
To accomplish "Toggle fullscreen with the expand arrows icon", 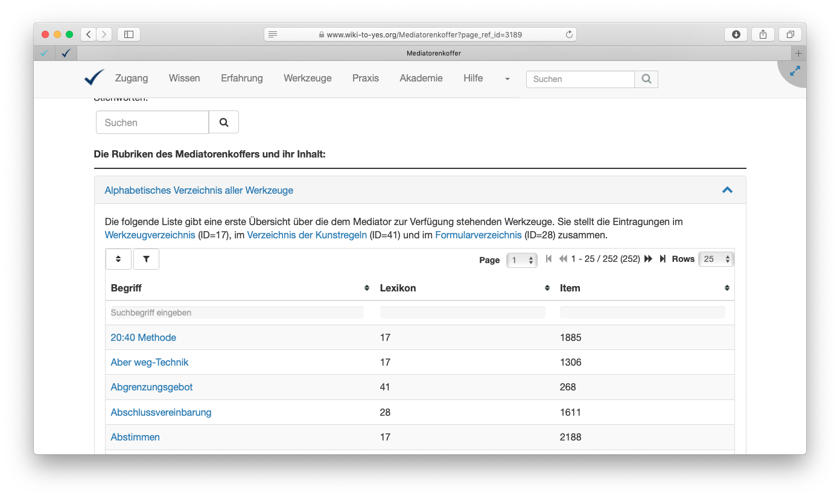I will (795, 71).
